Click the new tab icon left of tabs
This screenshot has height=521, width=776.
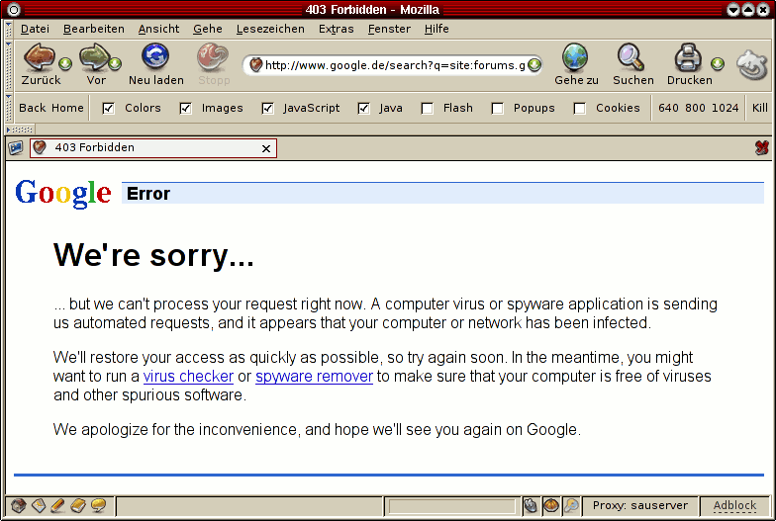coord(16,147)
